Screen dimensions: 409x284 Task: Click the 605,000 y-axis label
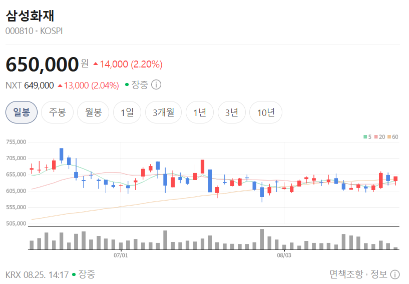[16, 191]
